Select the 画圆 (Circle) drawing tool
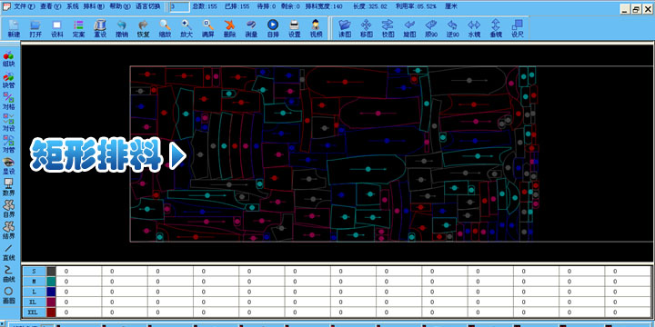The image size is (655, 327). [8, 294]
